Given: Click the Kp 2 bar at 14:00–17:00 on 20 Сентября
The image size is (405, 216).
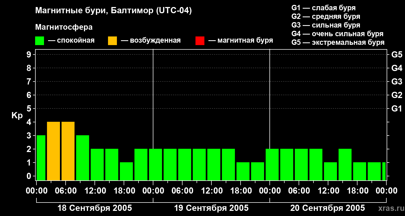Looking at the screenshot, I should (x=345, y=165).
